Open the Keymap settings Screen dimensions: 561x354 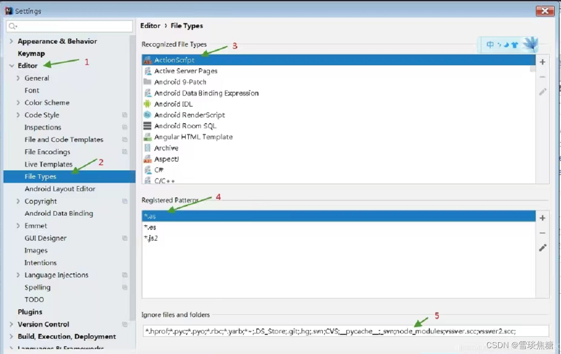(31, 54)
